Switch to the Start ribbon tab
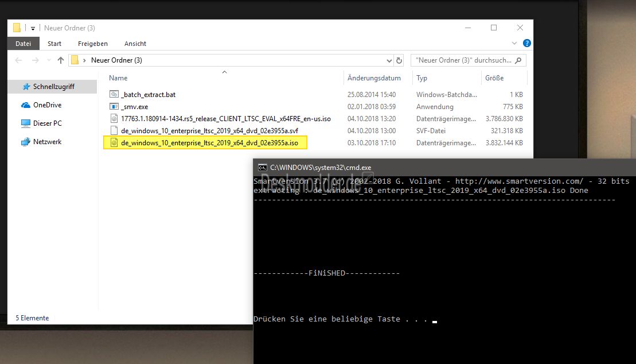The height and width of the screenshot is (364, 636). tap(54, 44)
